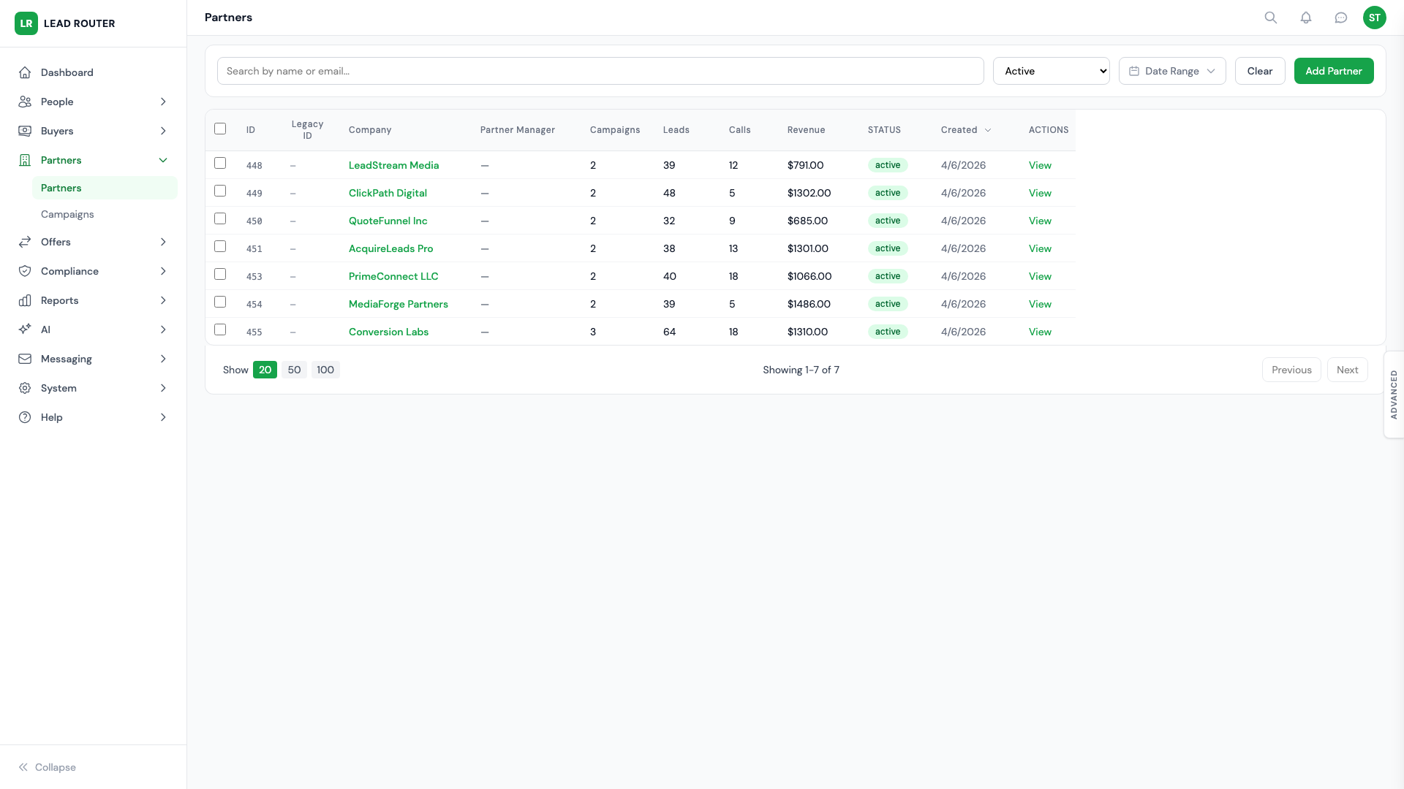This screenshot has height=789, width=1404.
Task: Click the search by name or email field
Action: point(600,71)
